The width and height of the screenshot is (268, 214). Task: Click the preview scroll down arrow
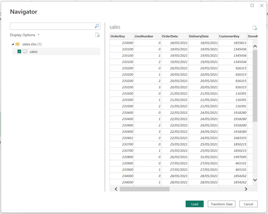pos(255,180)
